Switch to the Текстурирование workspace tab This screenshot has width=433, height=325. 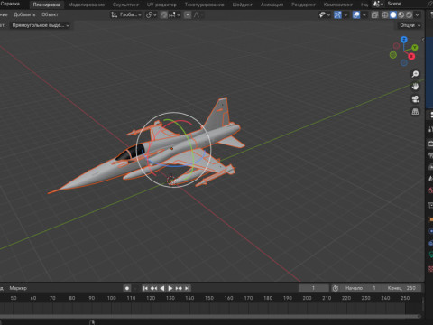[204, 5]
